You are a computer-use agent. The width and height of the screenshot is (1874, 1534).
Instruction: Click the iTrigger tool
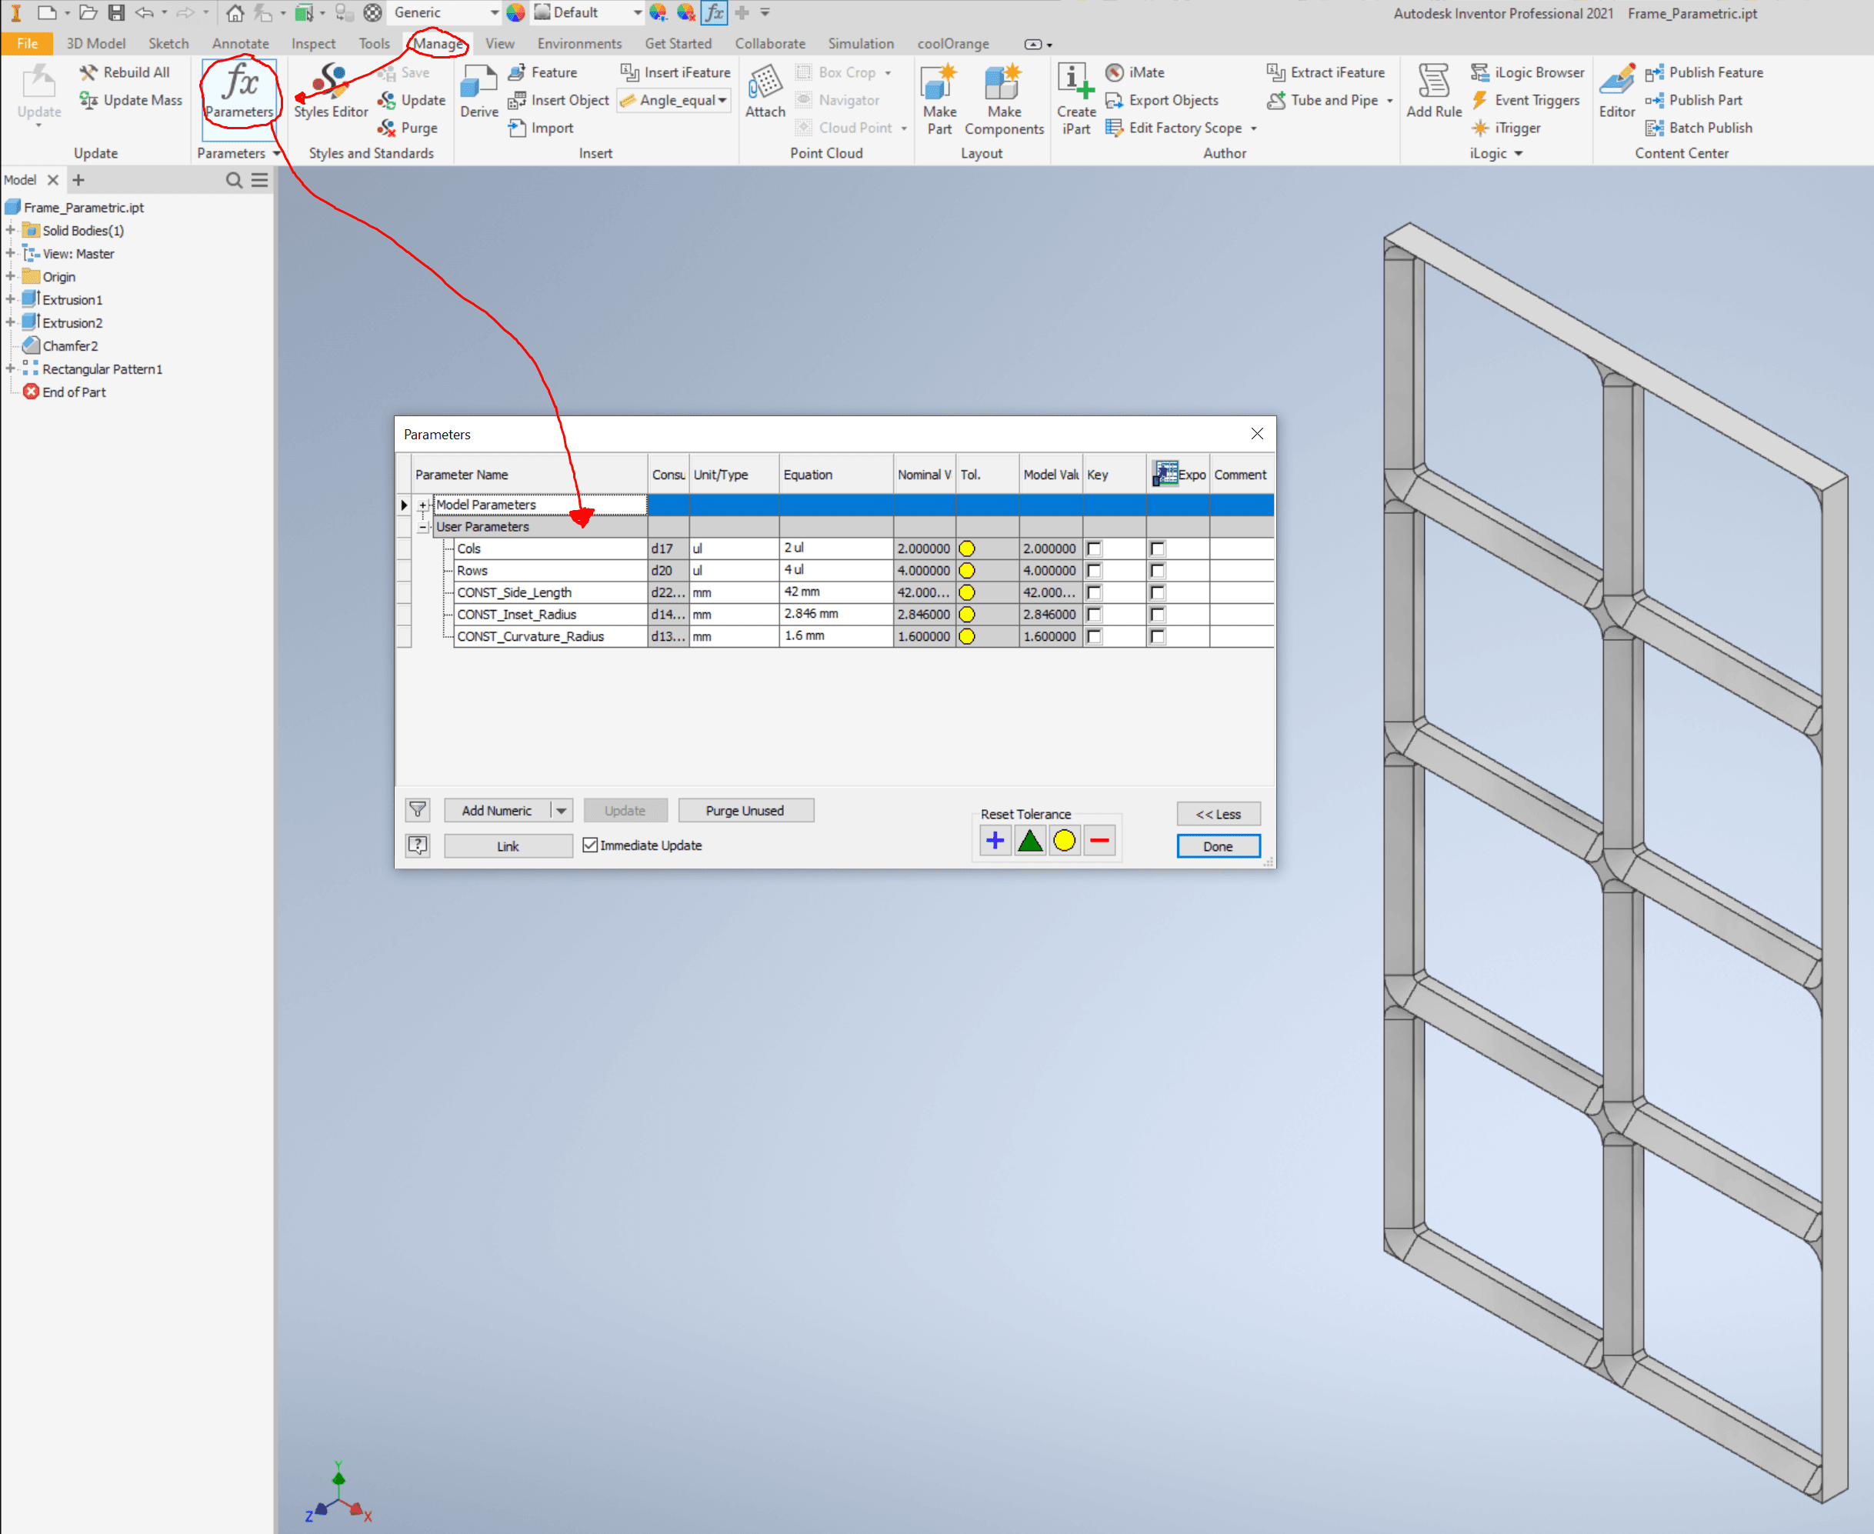pyautogui.click(x=1506, y=128)
